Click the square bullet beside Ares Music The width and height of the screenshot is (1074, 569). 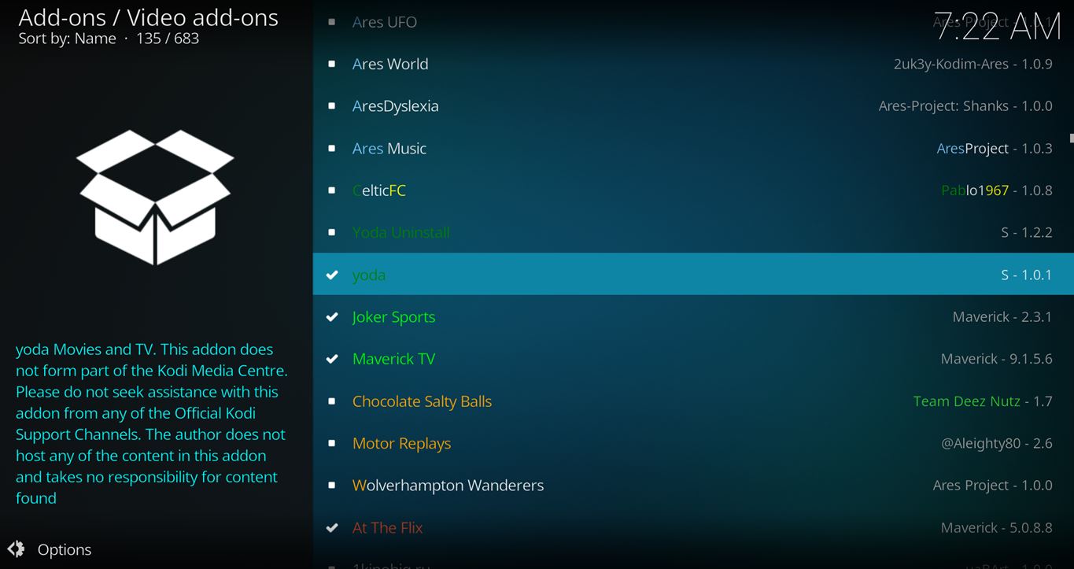tap(332, 148)
